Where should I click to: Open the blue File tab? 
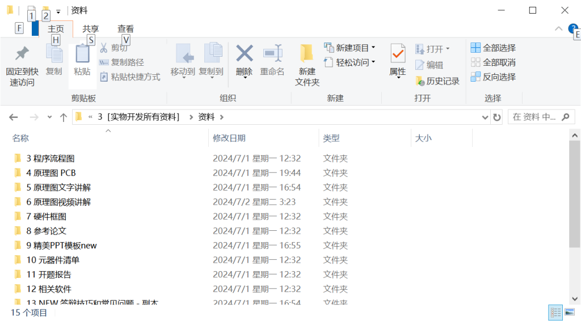point(35,29)
